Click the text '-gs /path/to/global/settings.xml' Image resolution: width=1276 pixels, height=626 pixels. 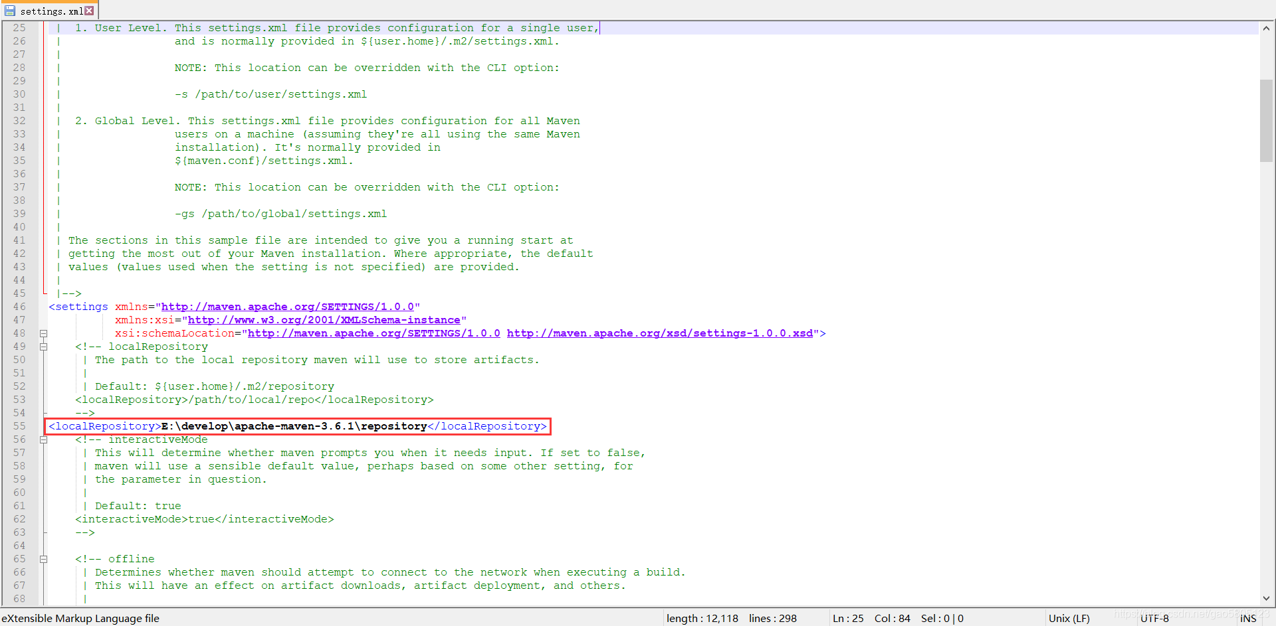(x=281, y=214)
